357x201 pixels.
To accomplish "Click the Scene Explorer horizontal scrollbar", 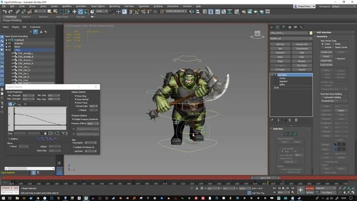I will pos(30,169).
